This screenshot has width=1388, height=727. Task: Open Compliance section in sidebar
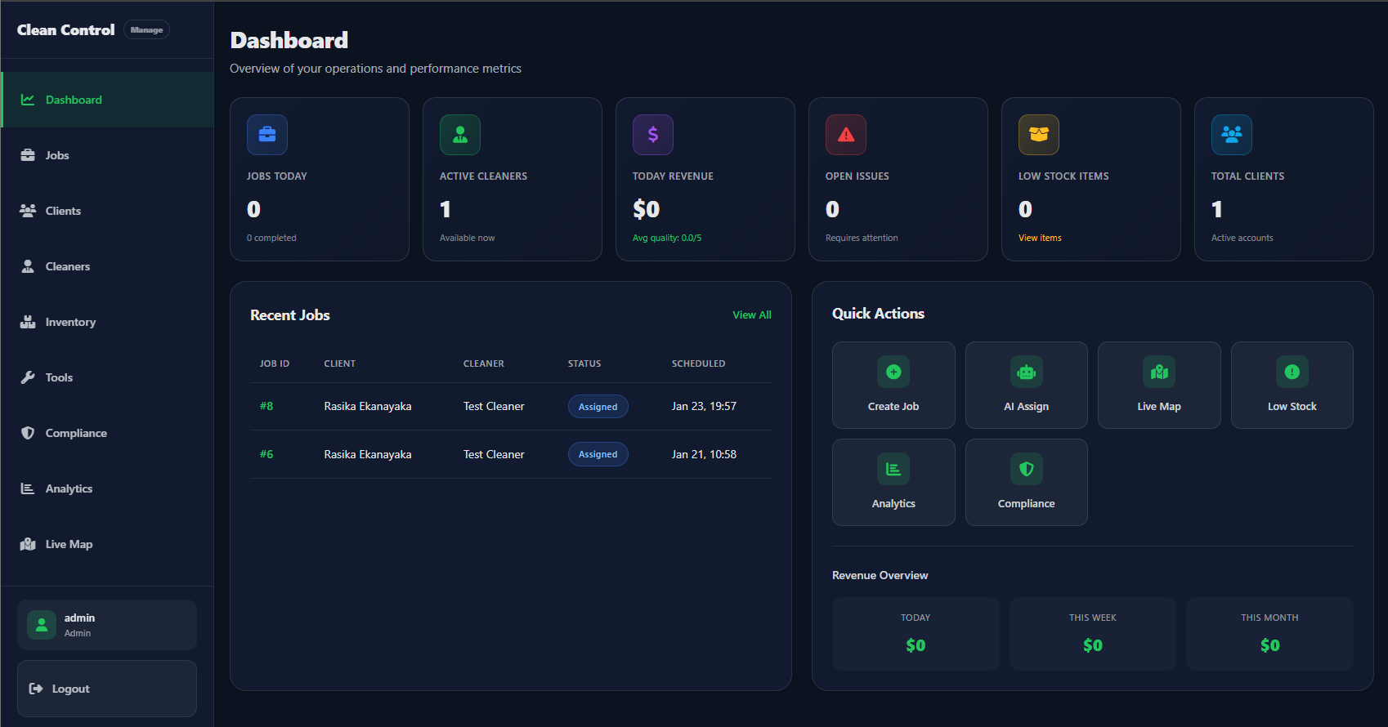pos(107,433)
